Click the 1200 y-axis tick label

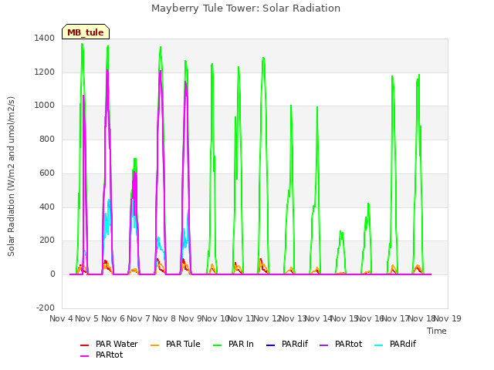point(45,72)
